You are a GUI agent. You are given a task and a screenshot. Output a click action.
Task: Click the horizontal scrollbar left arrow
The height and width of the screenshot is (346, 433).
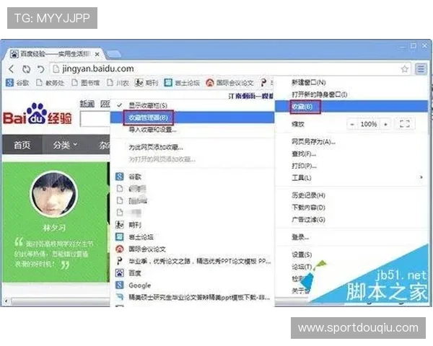pos(6,301)
